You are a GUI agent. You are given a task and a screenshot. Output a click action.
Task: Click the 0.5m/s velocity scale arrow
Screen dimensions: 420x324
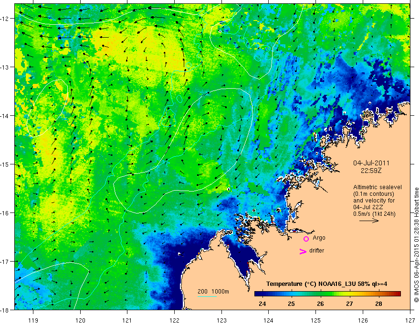(369, 221)
